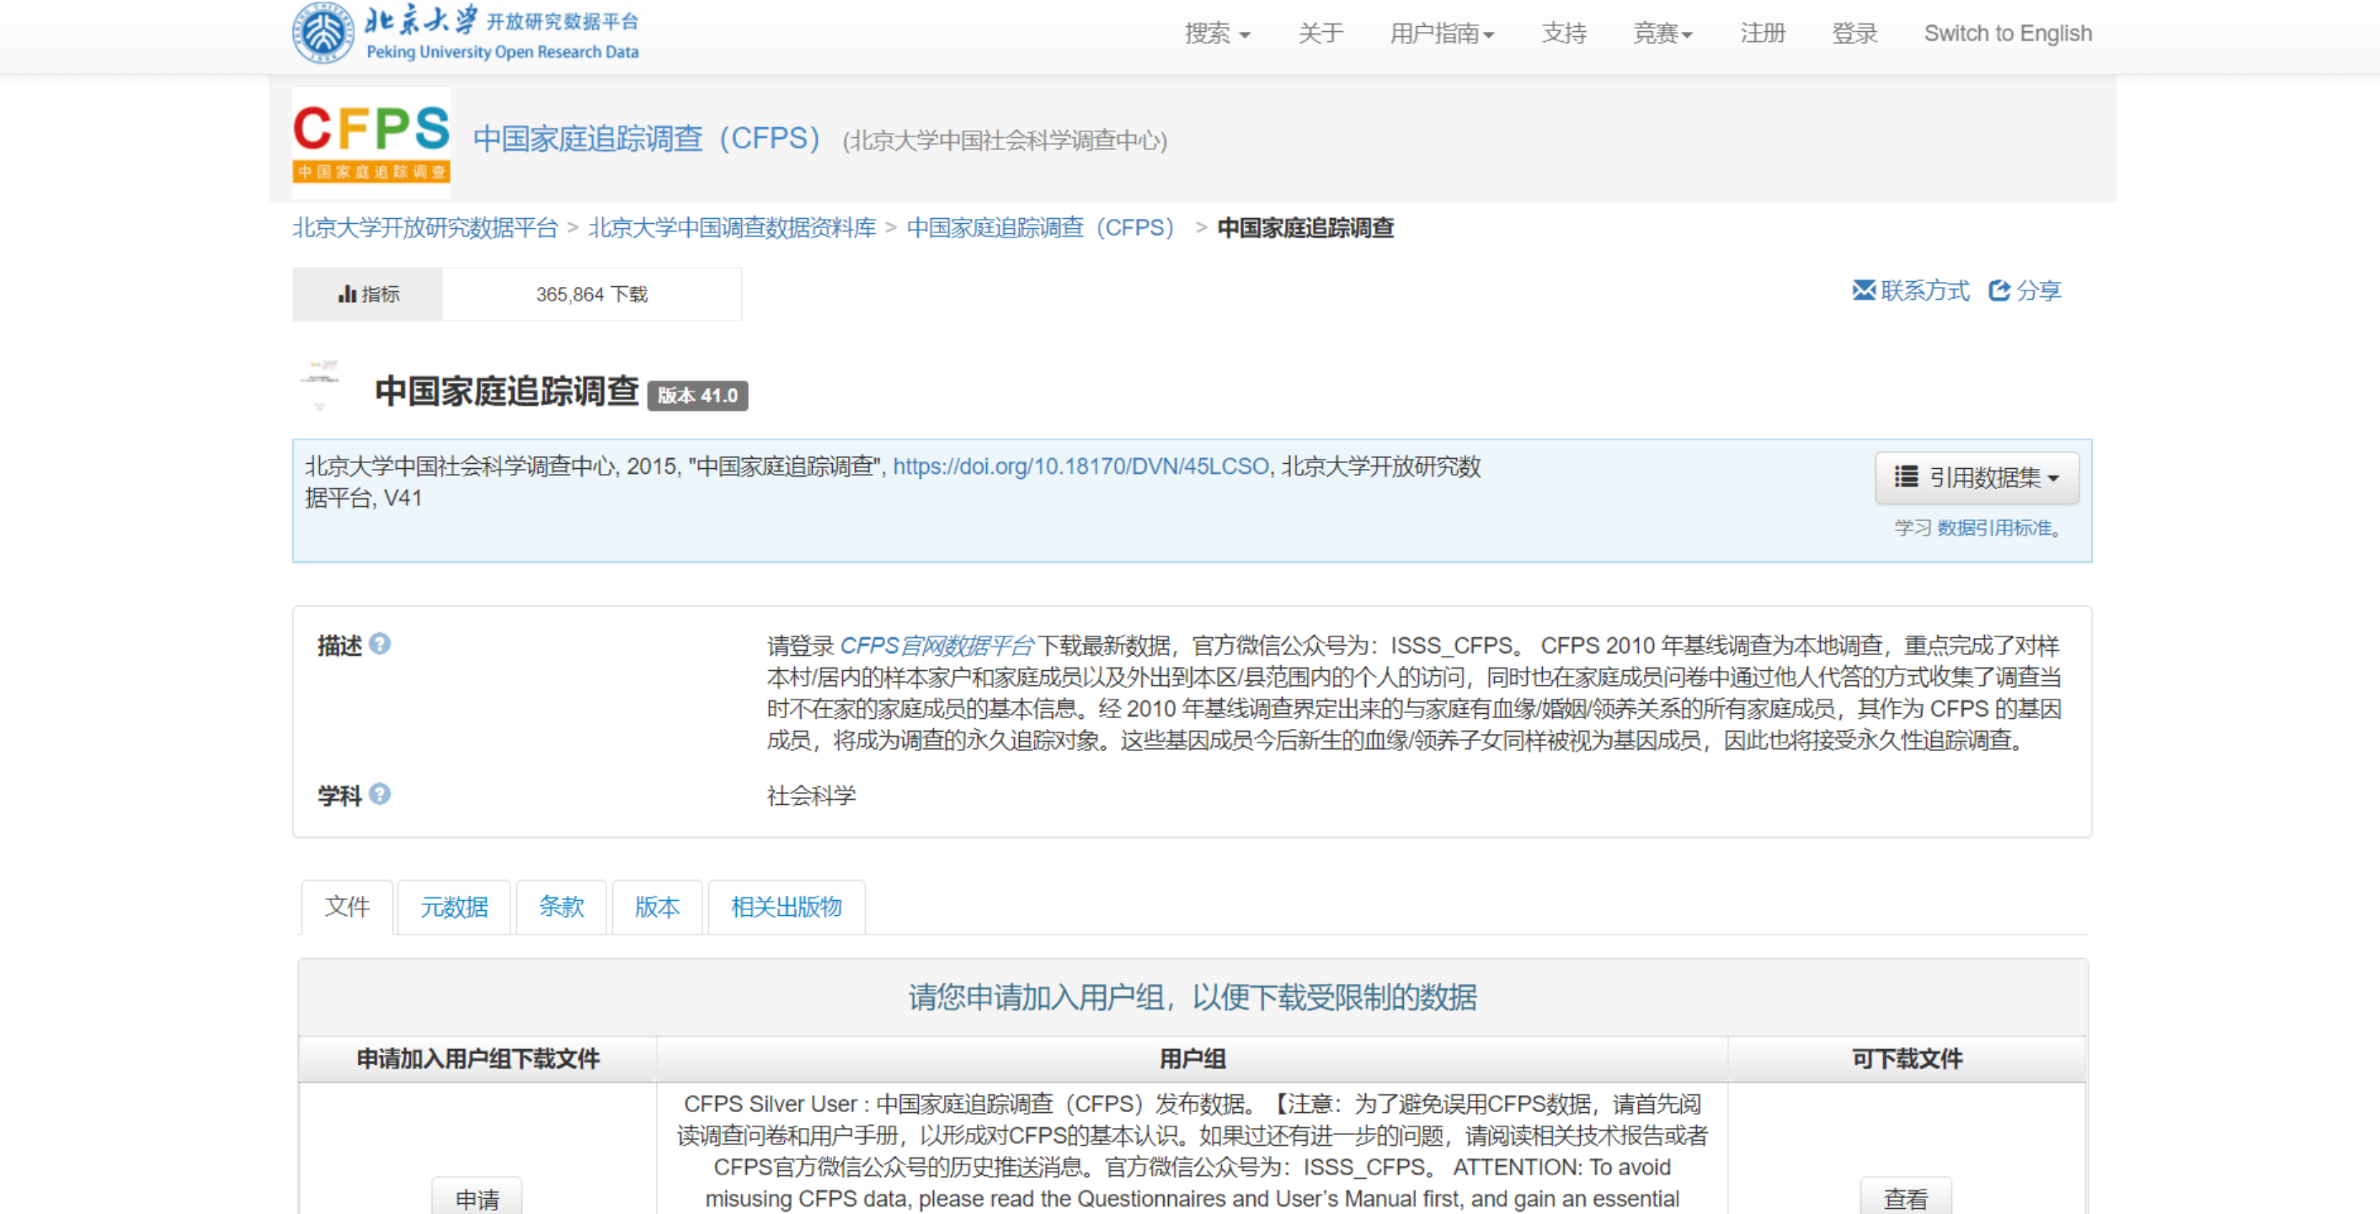The image size is (2380, 1214).
Task: Expand the 用户指南 dropdown menu
Action: (x=1441, y=35)
